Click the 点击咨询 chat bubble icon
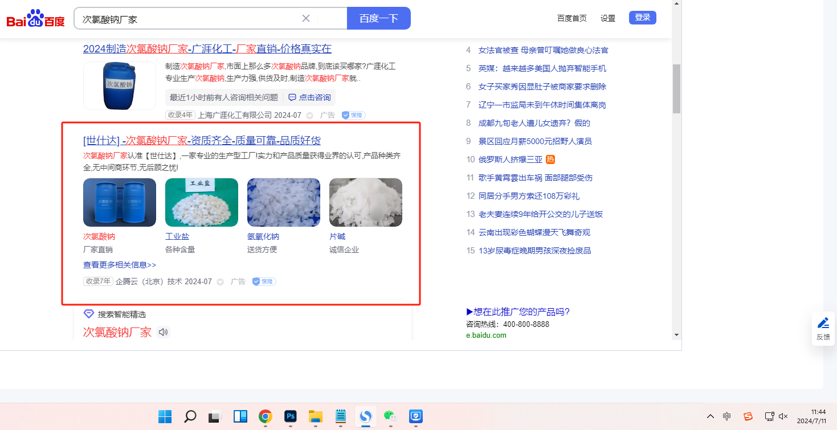This screenshot has height=430, width=837. 292,97
